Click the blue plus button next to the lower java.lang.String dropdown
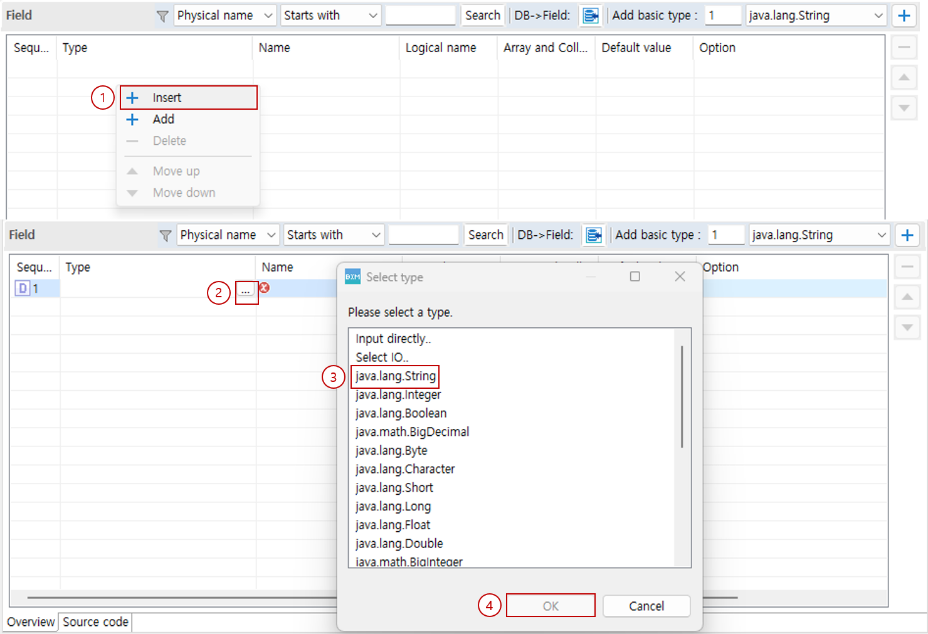This screenshot has width=928, height=634. click(907, 235)
